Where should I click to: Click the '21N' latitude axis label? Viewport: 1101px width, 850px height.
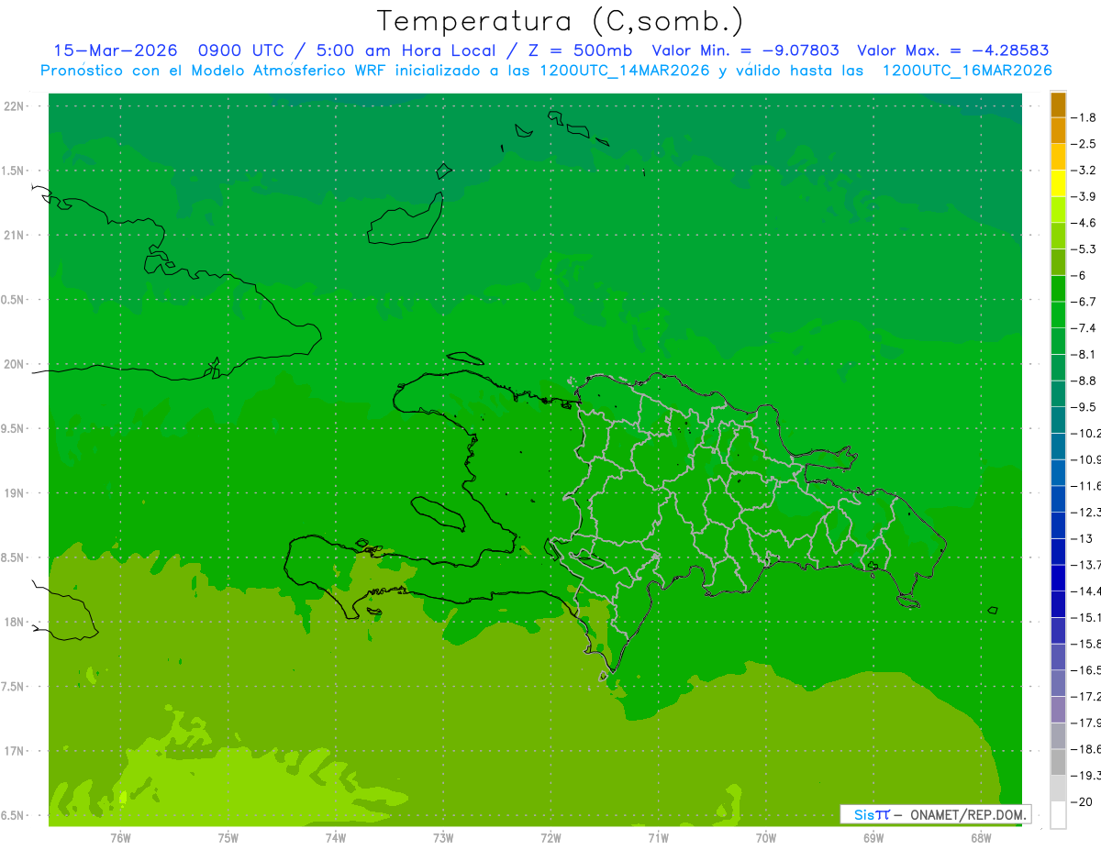[16, 235]
